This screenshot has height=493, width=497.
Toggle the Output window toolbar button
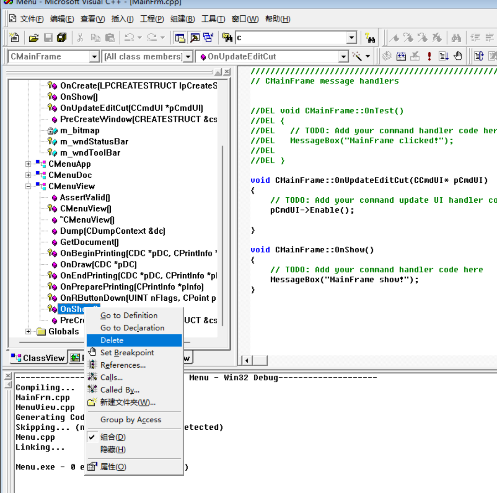[195, 38]
